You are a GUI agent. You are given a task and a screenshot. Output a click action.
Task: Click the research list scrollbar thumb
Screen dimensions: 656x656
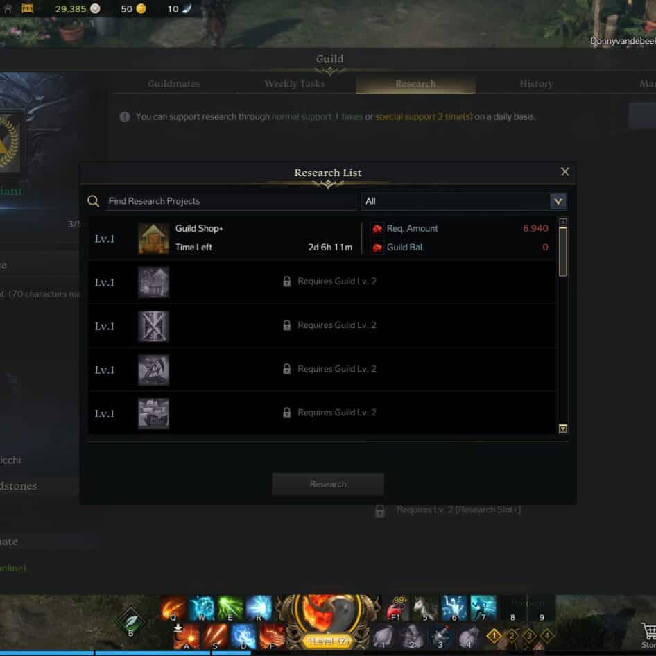[563, 252]
